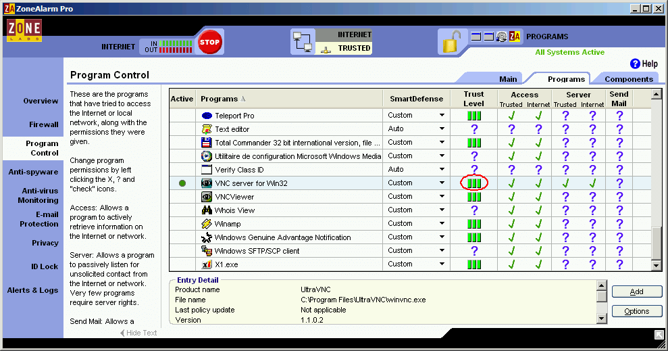Click the Add button
Screen dimensions: 668x351
[x=637, y=291]
